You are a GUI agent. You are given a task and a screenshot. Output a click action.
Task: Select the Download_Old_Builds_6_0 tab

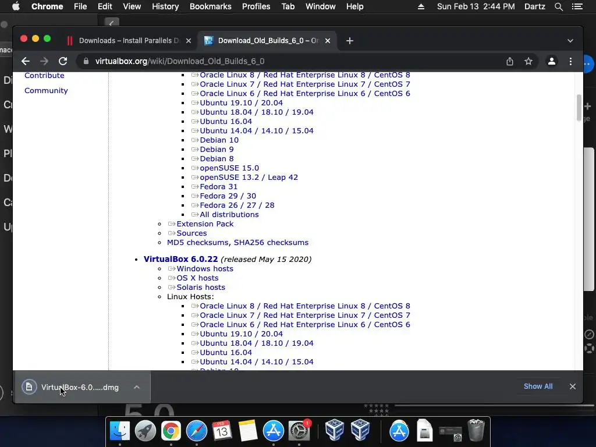coord(267,41)
